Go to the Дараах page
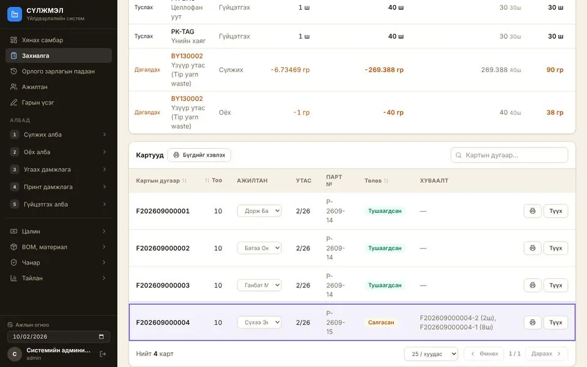Viewport: 587px width, 367px height. click(547, 354)
